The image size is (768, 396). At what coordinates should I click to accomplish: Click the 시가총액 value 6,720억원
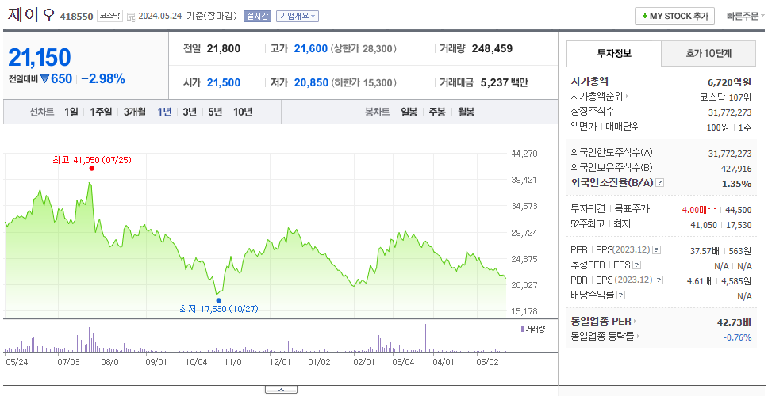729,82
